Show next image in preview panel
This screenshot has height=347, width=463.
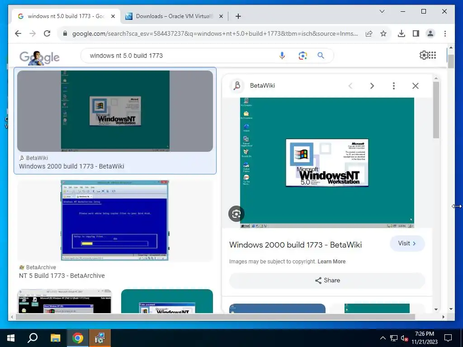[372, 86]
